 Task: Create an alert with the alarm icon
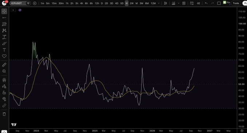[192, 3]
